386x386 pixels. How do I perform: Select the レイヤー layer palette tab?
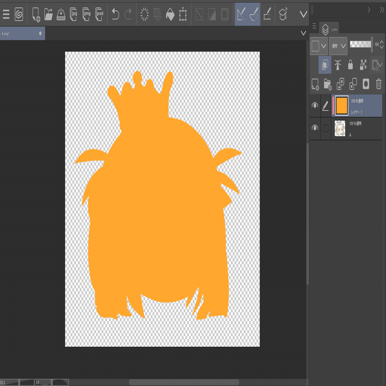pos(329,29)
